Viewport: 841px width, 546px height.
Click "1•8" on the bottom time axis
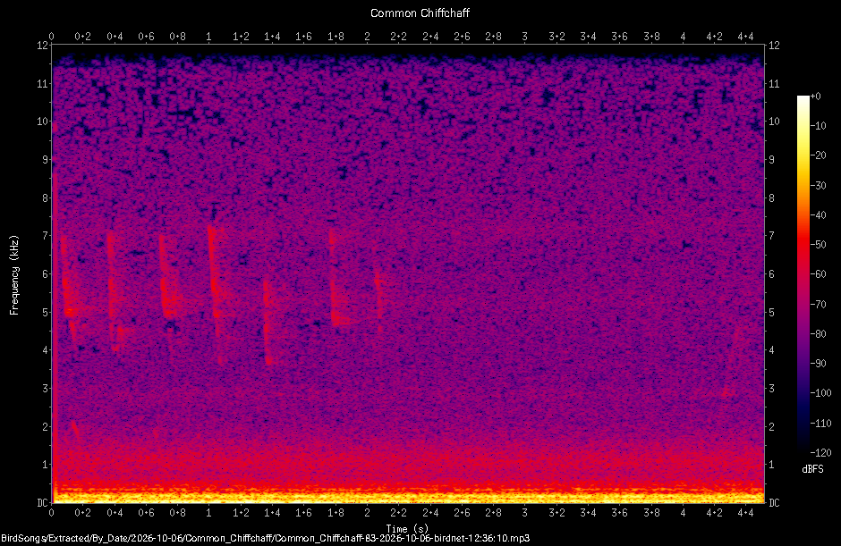tap(336, 513)
